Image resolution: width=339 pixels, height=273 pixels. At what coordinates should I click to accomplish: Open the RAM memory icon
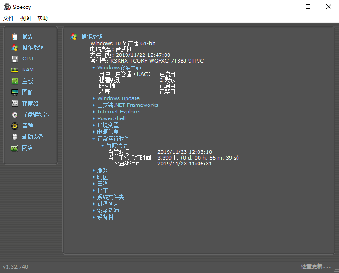point(15,70)
